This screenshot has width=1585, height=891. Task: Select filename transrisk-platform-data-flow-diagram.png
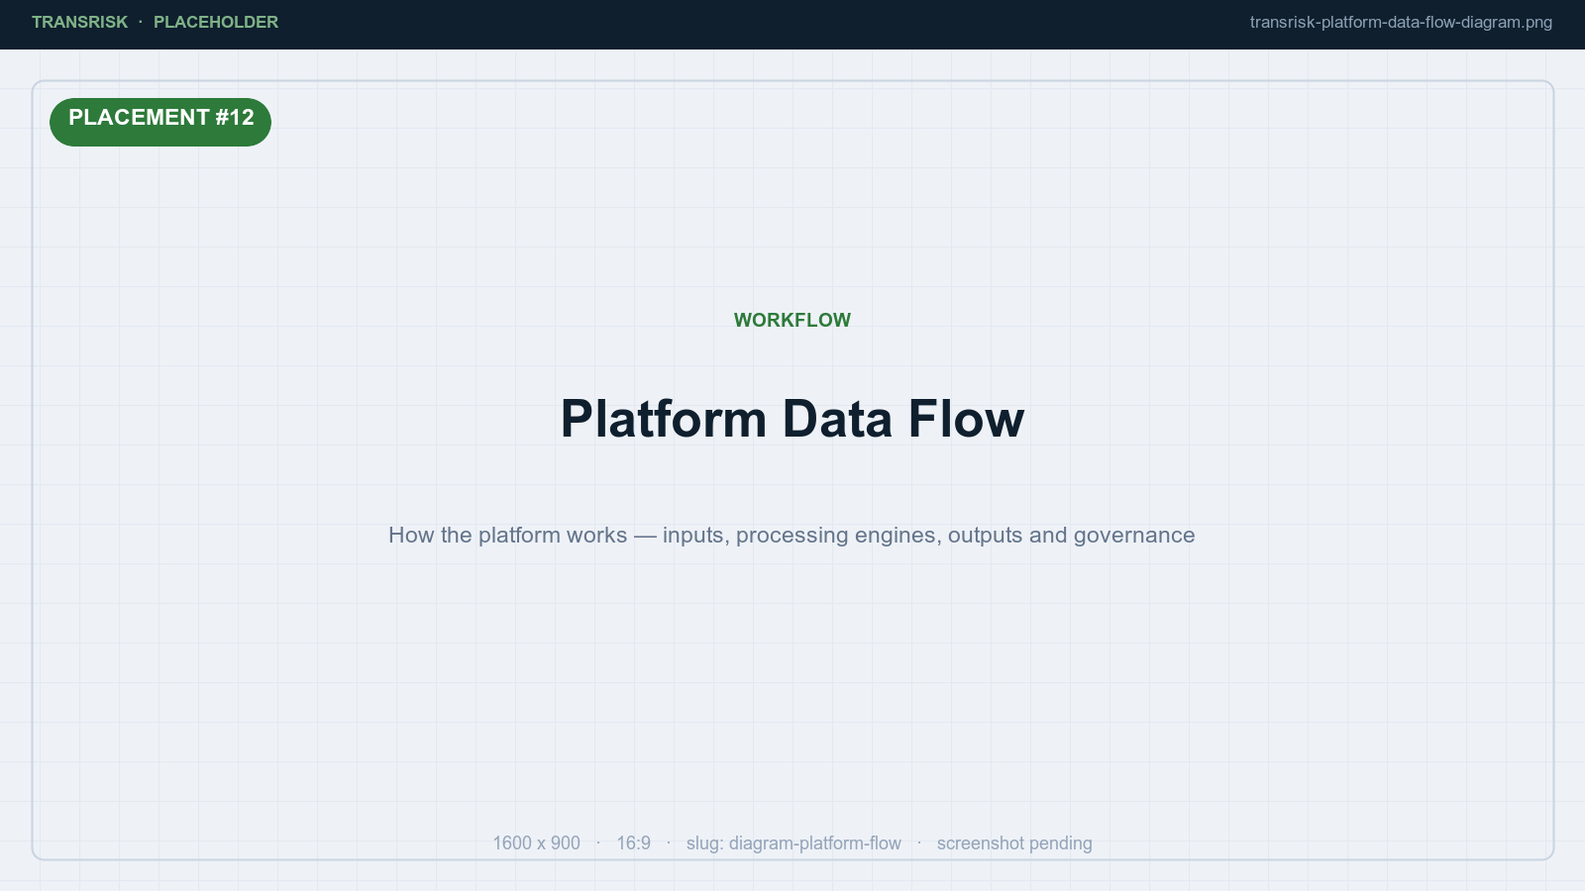(x=1401, y=22)
